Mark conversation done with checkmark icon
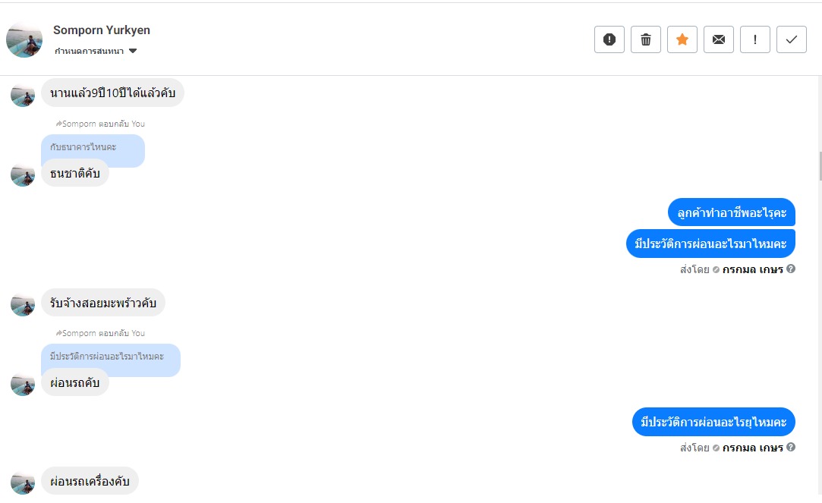The height and width of the screenshot is (503, 822). coord(792,39)
